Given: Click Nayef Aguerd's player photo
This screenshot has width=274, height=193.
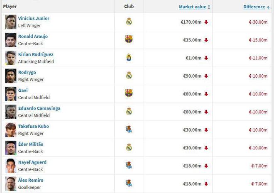Looking at the screenshot, I should (x=11, y=166).
